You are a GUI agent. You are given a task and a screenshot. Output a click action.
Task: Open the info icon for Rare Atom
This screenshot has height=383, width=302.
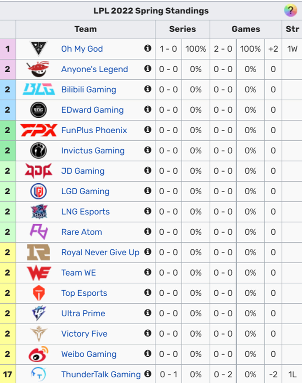pyautogui.click(x=148, y=231)
